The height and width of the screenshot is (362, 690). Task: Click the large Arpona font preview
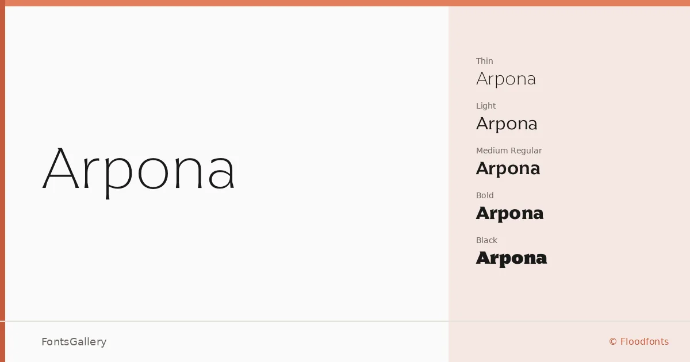(x=139, y=170)
